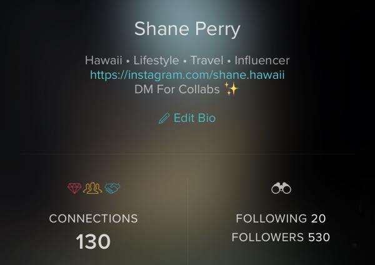
Task: Open the FOLLOWERS list label
Action: tap(267, 237)
